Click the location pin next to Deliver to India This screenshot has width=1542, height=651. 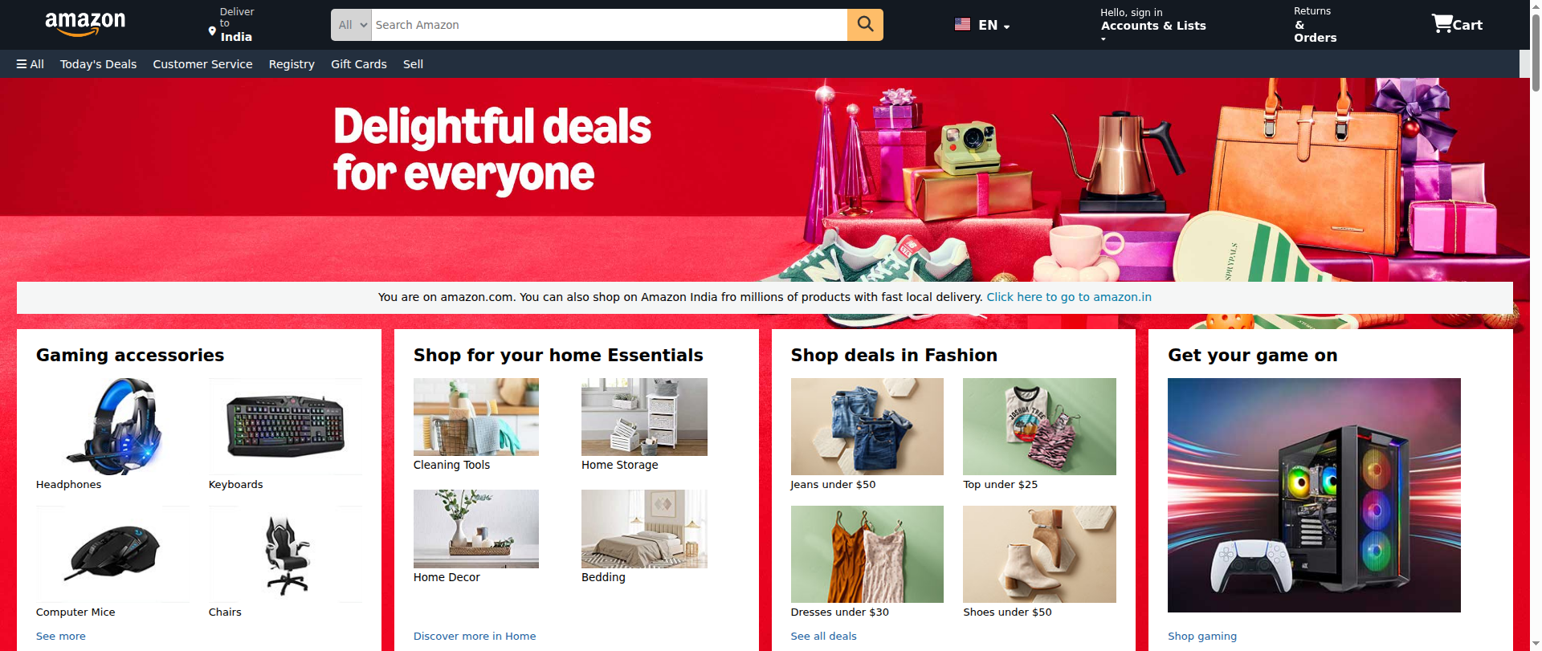tap(212, 31)
